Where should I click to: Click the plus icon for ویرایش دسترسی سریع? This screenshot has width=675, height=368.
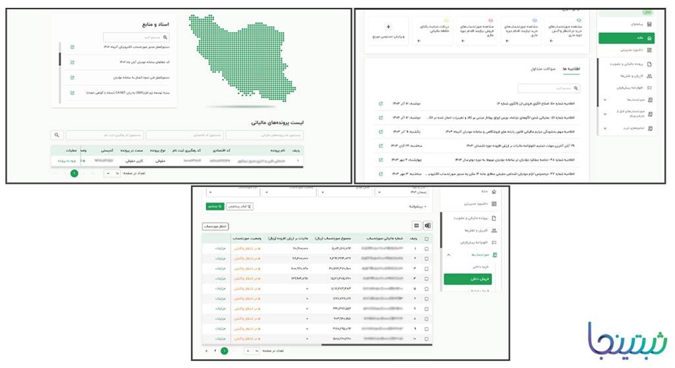(x=388, y=27)
